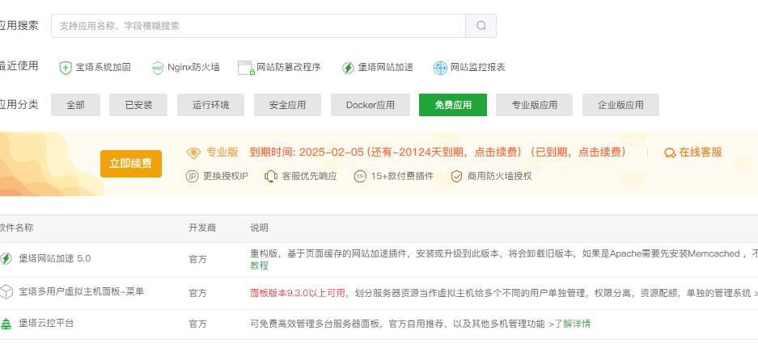Select the green 免费应用 tab
The height and width of the screenshot is (343, 758).
pos(453,105)
